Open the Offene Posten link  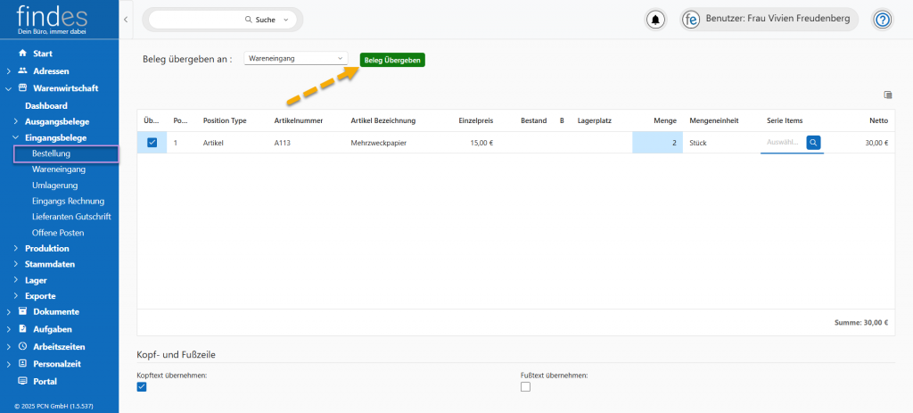pos(58,232)
